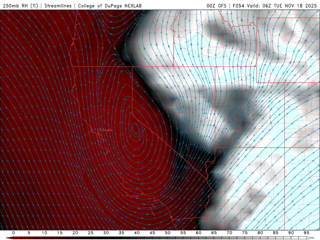
Task: Click the "10" label on the color scale
Action: 44,233
